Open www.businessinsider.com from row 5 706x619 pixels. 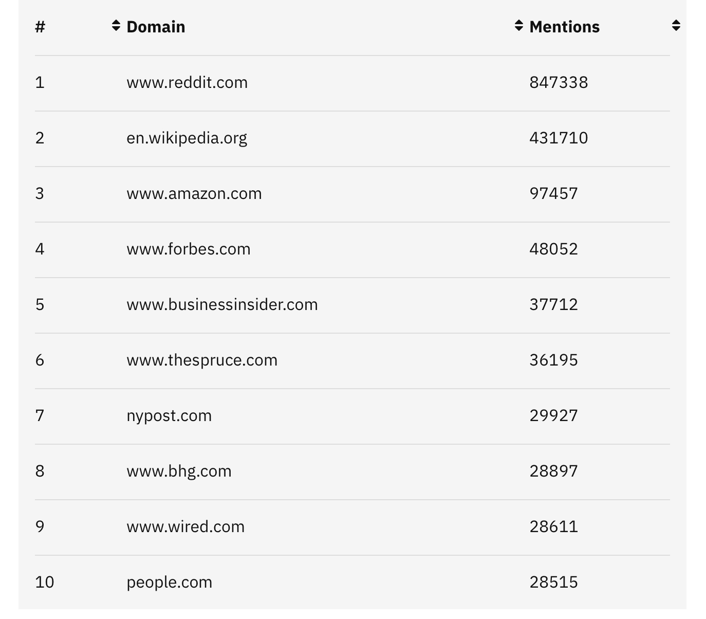[x=222, y=304]
